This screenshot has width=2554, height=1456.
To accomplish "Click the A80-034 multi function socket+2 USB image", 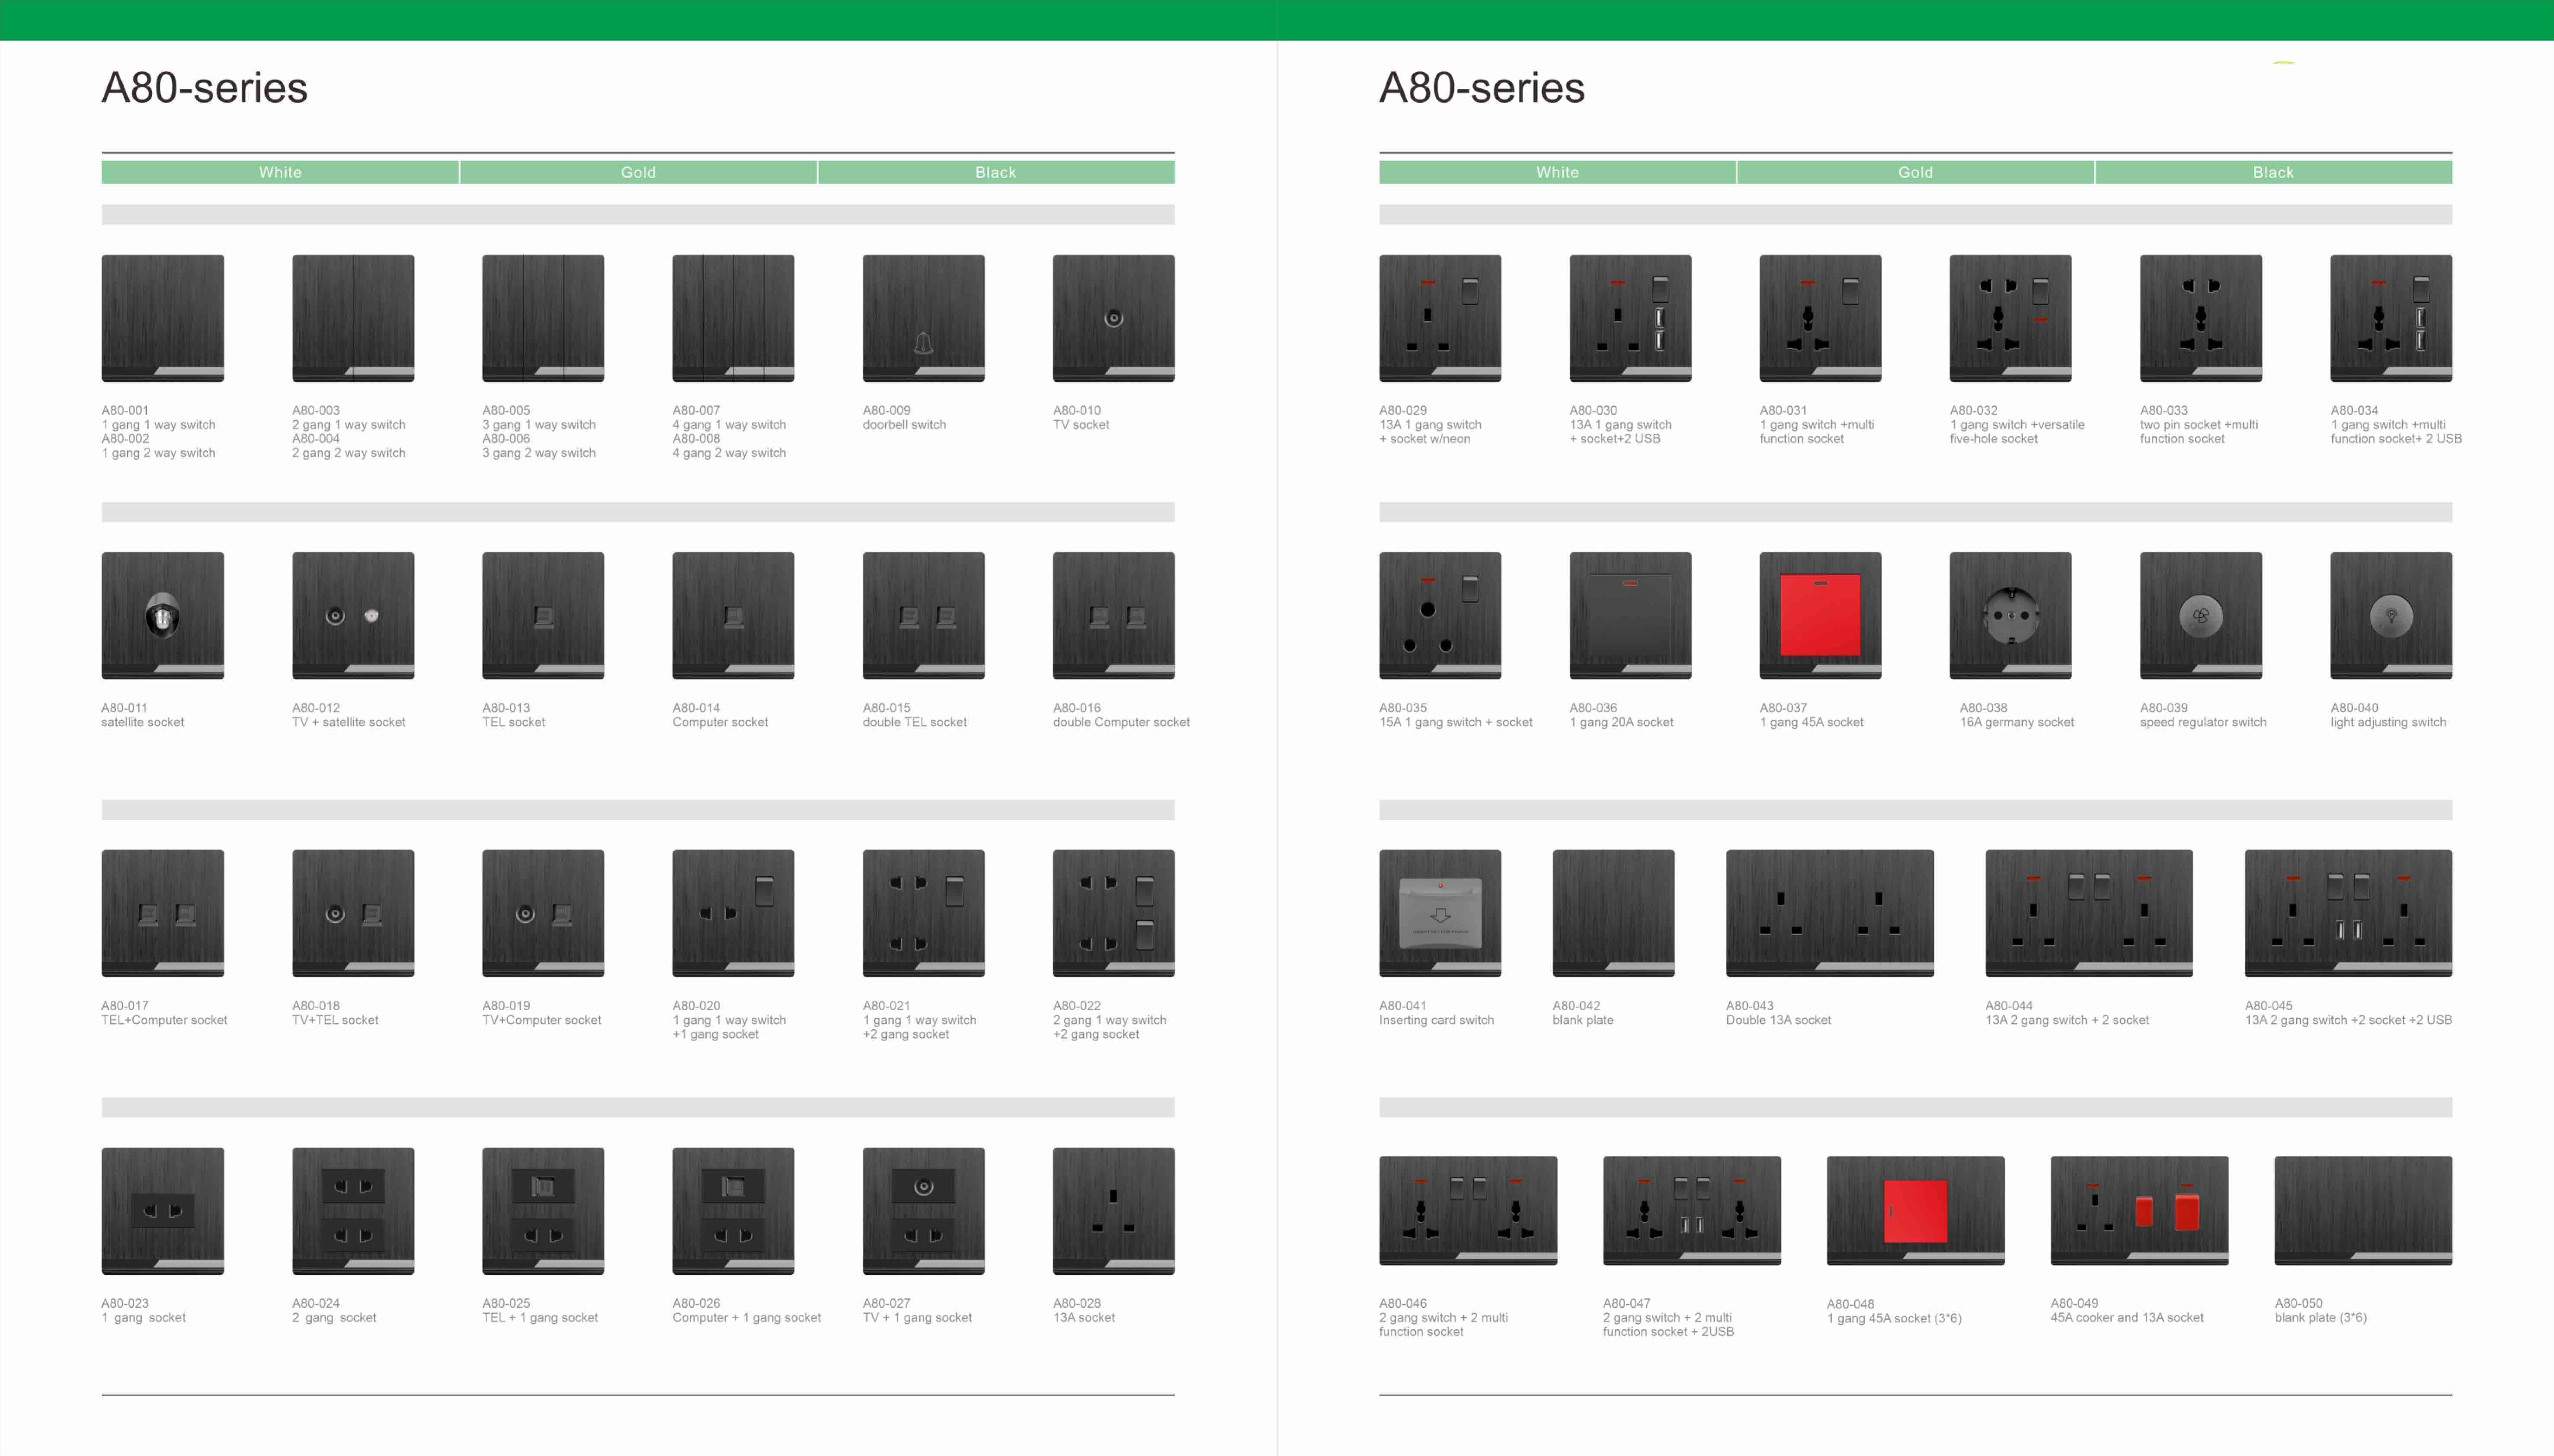I will [x=2391, y=318].
